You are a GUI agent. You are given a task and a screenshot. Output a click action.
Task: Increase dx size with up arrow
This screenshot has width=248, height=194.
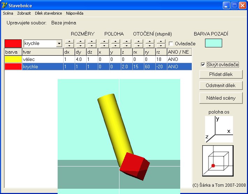tap(70, 41)
